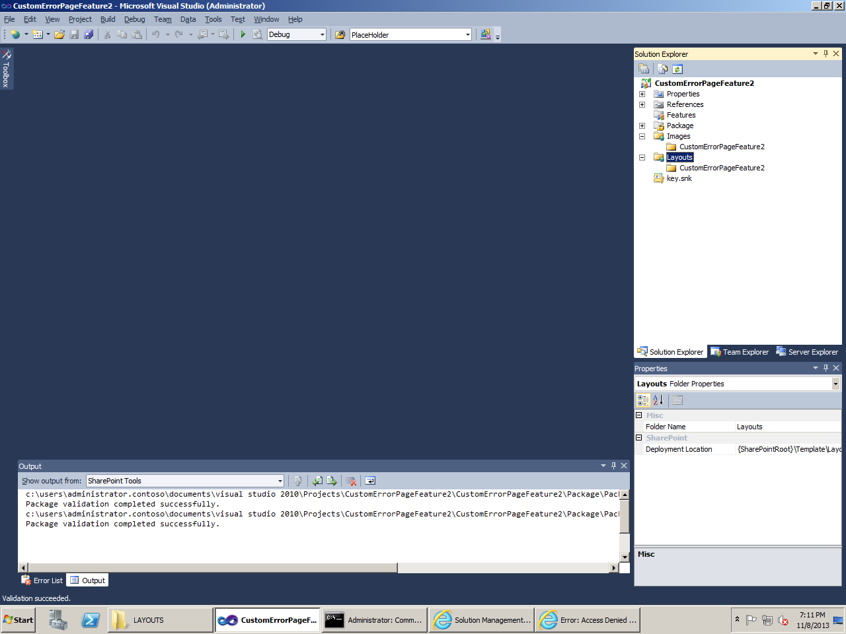
Task: Toggle auto-hide pin on Output window
Action: pos(613,466)
